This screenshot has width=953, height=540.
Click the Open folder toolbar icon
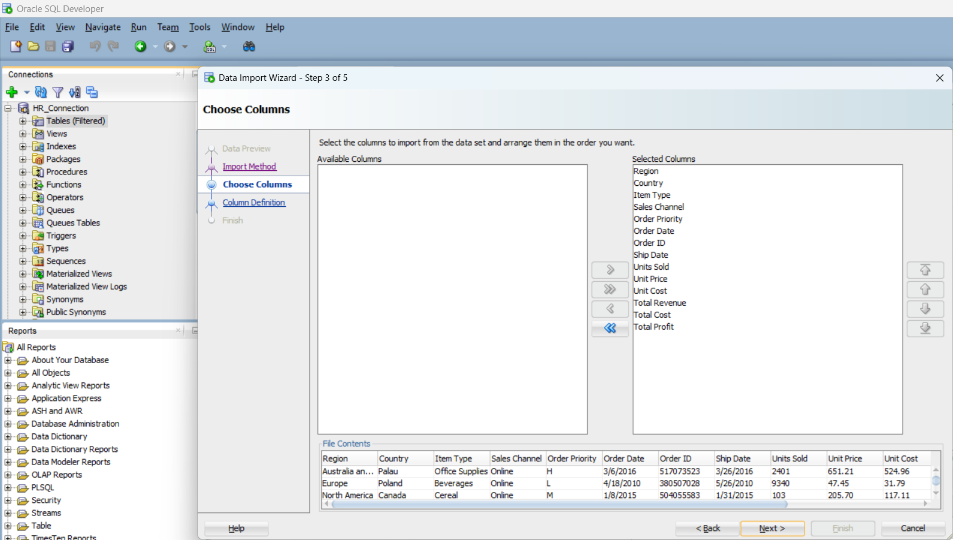tap(34, 46)
